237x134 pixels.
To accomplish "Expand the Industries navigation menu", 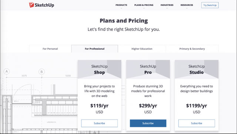I will [x=167, y=5].
